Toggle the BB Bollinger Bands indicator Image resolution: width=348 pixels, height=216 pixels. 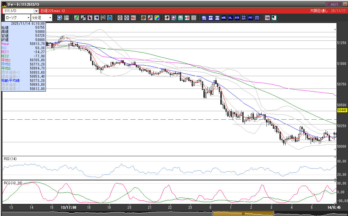click(217, 18)
